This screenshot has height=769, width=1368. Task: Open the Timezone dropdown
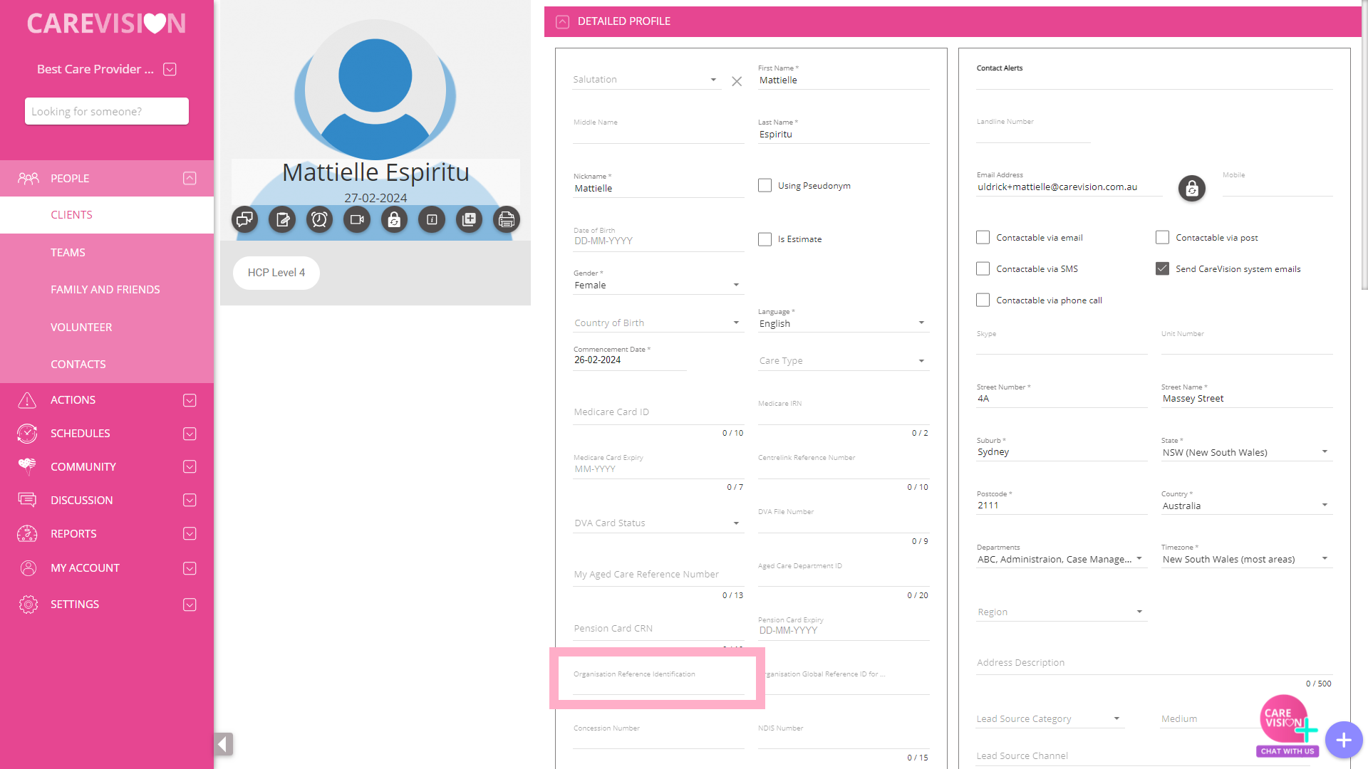coord(1247,559)
